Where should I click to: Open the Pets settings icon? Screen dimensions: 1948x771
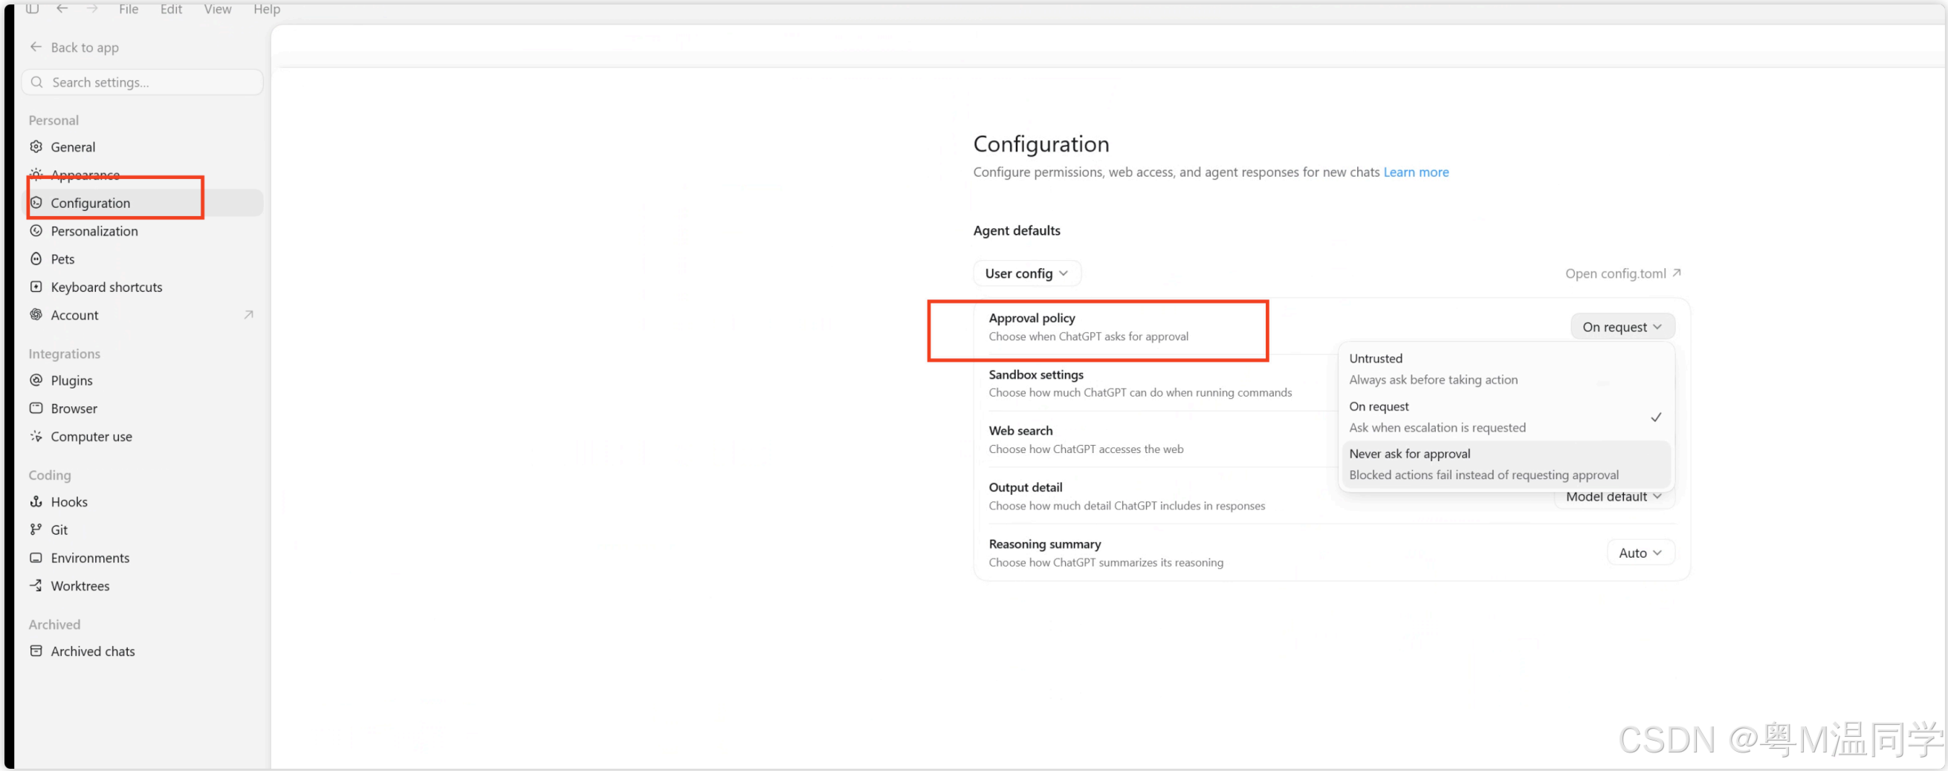36,258
